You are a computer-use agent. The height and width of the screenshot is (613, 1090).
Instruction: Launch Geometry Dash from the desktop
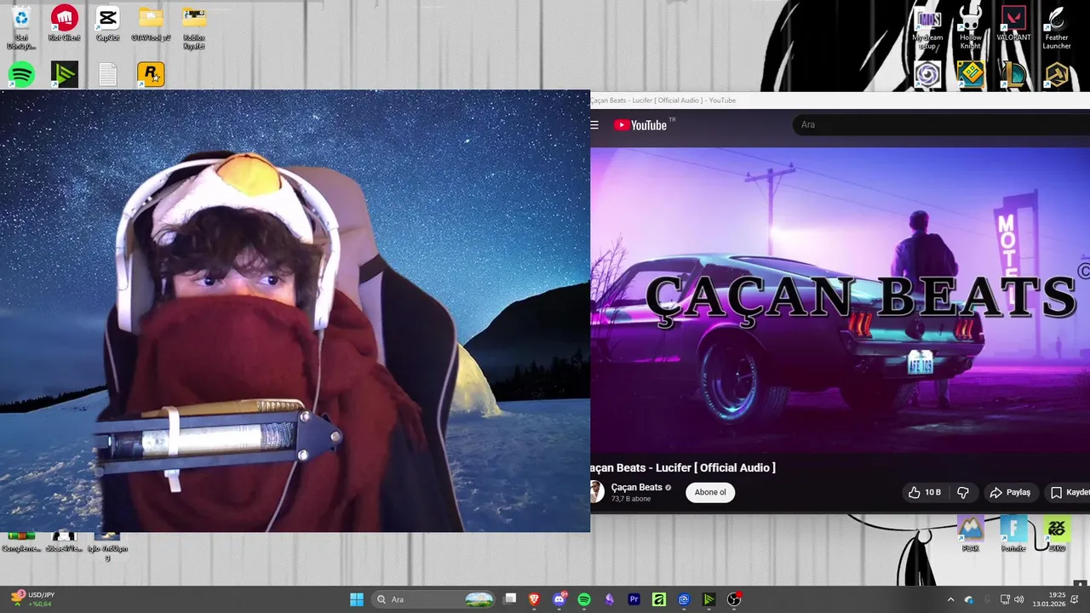(970, 75)
